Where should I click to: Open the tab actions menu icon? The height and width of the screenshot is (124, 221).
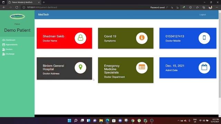click(3, 2)
